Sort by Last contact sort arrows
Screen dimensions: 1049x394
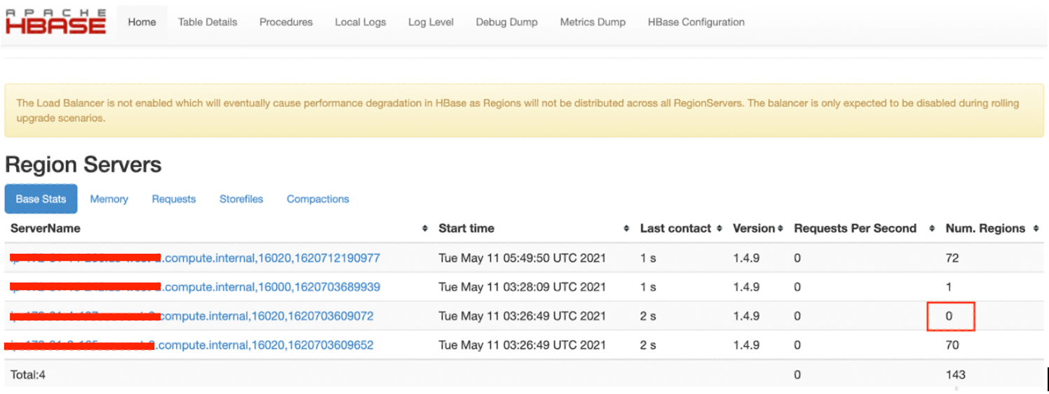point(719,229)
